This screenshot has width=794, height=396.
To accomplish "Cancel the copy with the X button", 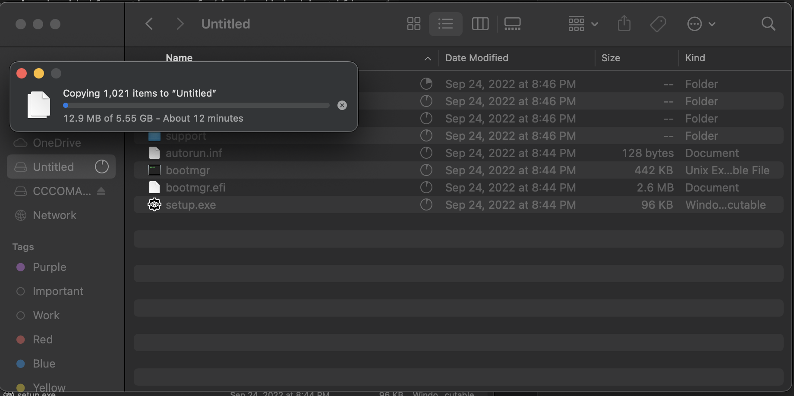I will pyautogui.click(x=342, y=105).
